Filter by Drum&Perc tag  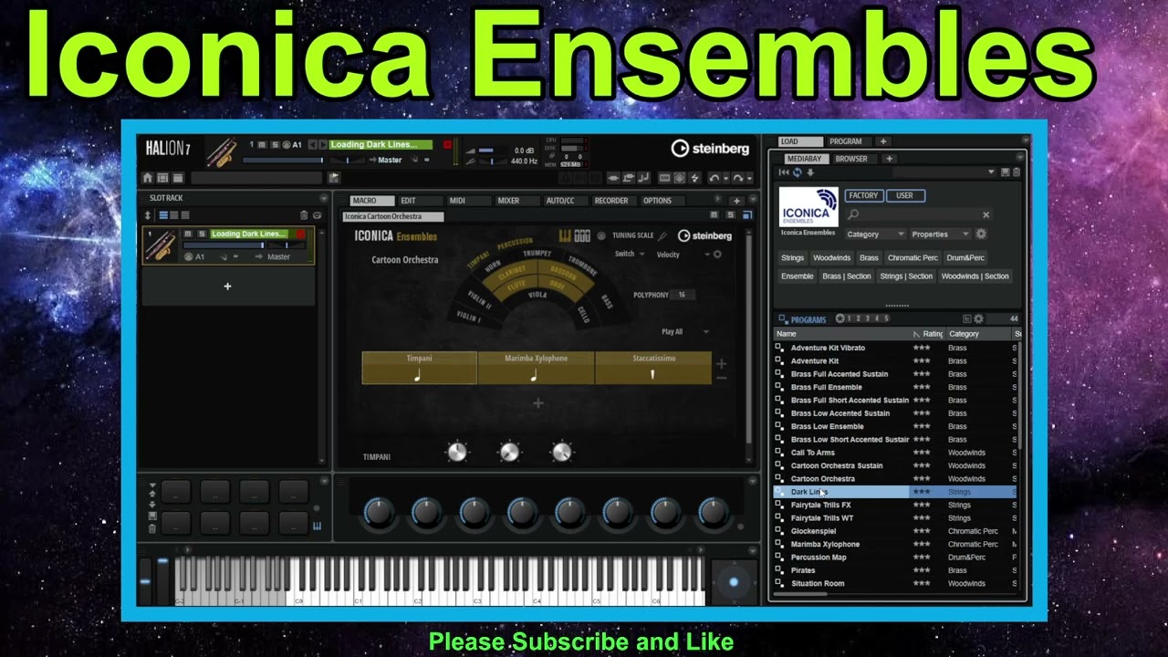(965, 258)
